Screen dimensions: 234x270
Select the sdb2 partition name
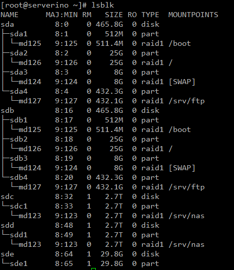[19, 140]
